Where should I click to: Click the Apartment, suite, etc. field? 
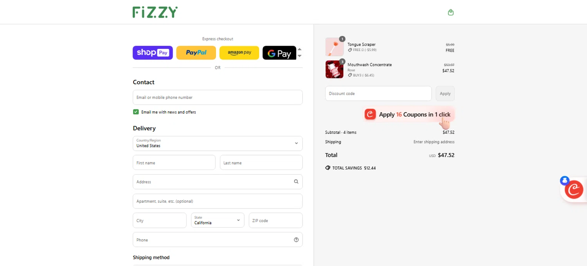[x=218, y=201]
